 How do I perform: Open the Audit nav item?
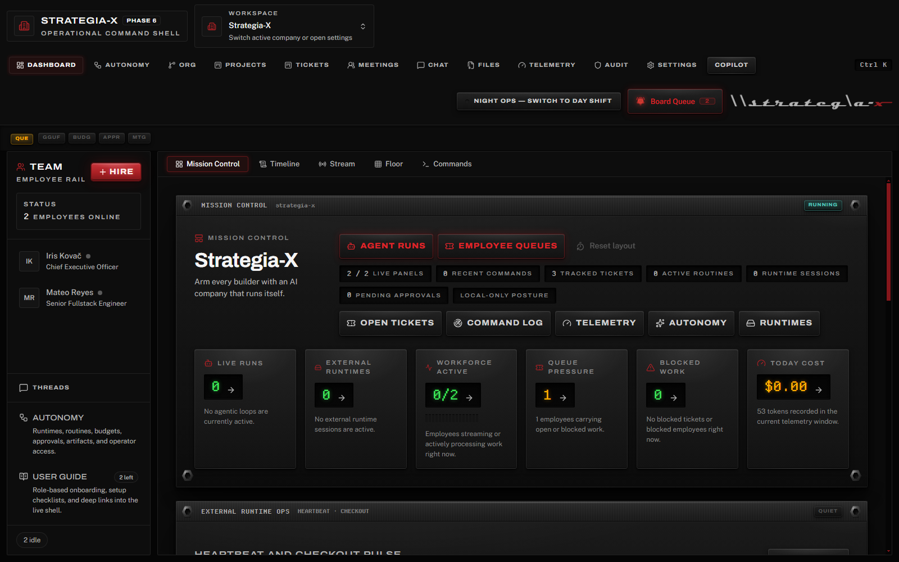(611, 65)
